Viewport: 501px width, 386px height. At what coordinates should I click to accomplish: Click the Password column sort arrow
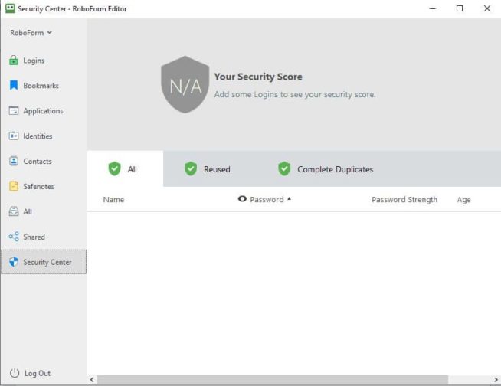(289, 198)
